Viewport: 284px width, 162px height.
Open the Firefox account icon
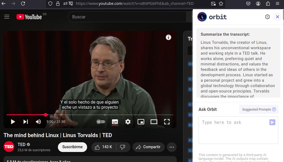coord(258,4)
